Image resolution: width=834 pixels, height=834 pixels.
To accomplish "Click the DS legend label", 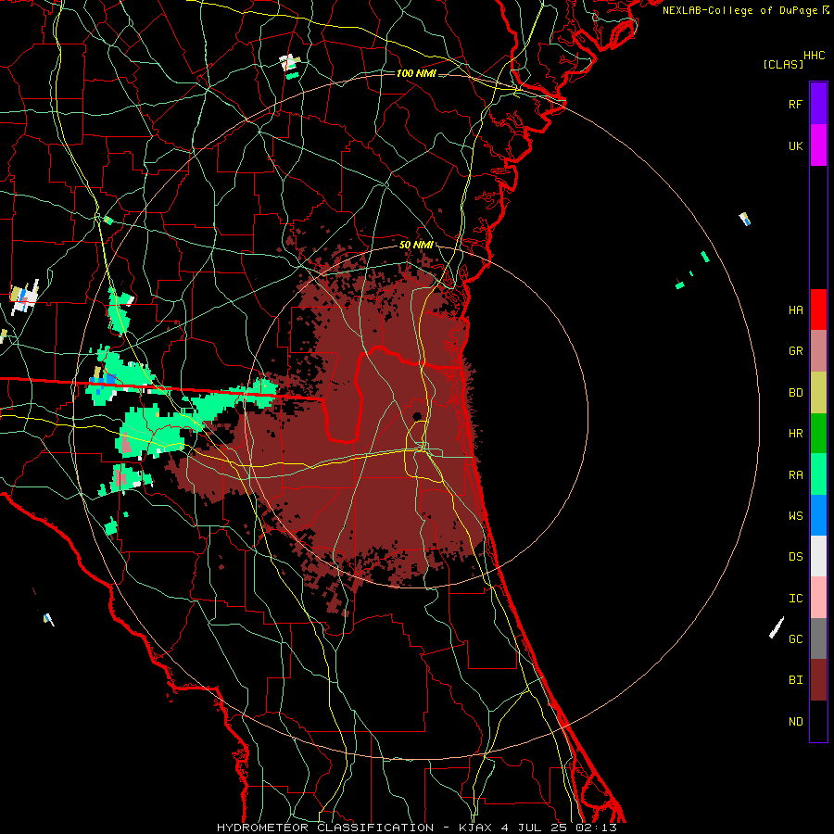I will 795,557.
